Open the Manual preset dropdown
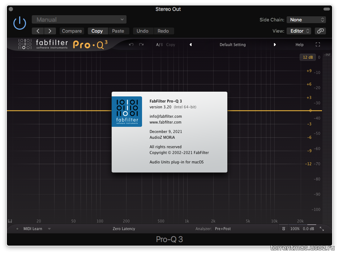This screenshot has width=339, height=254. click(79, 20)
